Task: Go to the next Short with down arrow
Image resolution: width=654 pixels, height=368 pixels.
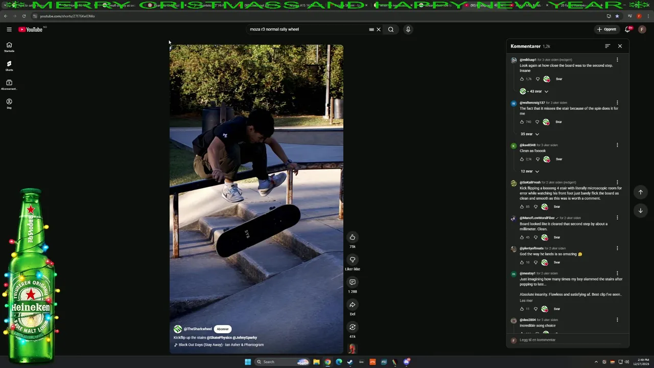Action: point(641,211)
